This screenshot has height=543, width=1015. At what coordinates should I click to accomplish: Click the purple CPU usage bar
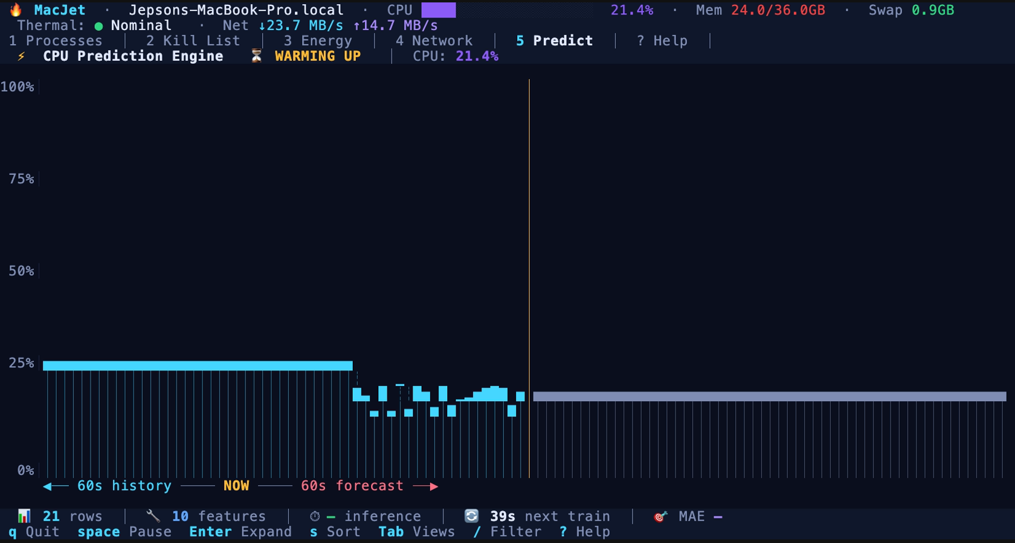[x=439, y=10]
